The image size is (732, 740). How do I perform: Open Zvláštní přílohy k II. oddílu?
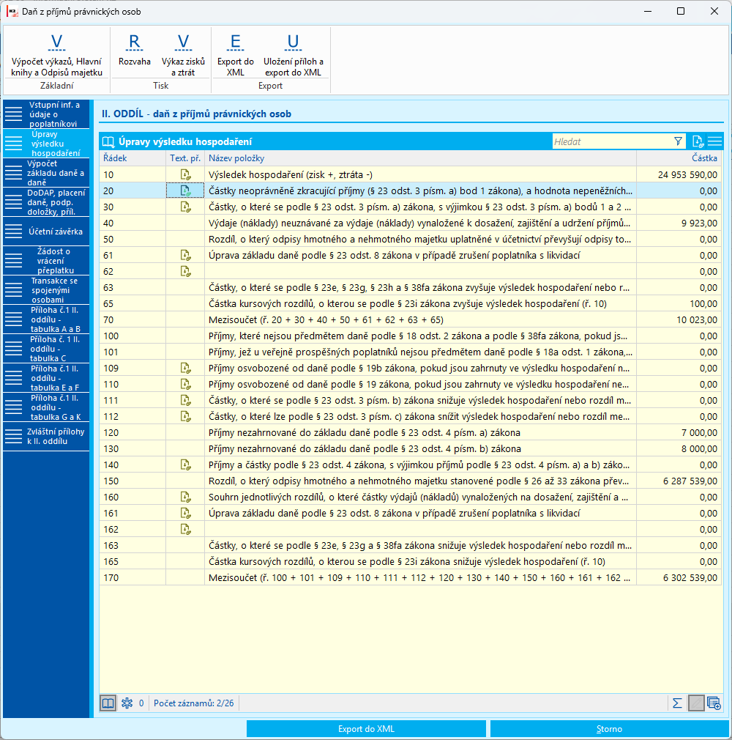pyautogui.click(x=46, y=437)
